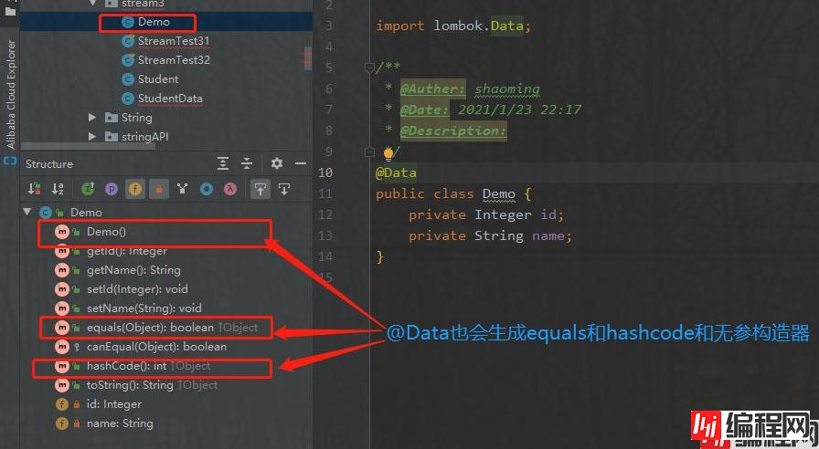The width and height of the screenshot is (819, 449).
Task: Click Sort by Visibility icon in Structure toolbar
Action: pyautogui.click(x=35, y=189)
